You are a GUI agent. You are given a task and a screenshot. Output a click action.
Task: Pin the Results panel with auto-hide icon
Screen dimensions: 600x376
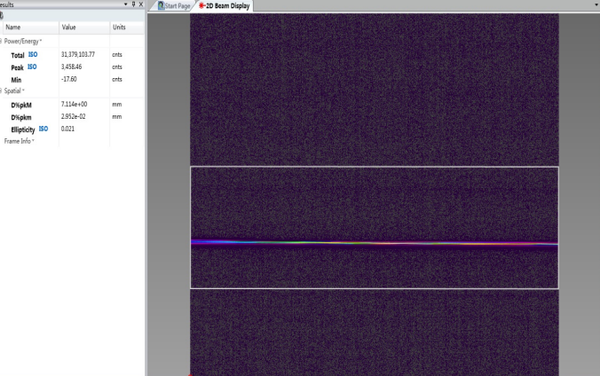coord(133,4)
